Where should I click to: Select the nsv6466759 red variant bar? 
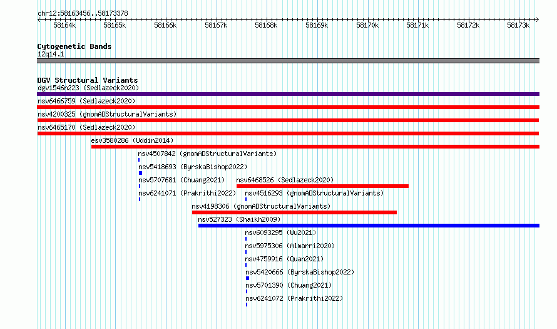tap(288, 107)
